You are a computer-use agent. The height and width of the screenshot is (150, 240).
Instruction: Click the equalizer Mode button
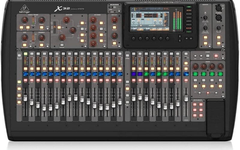pyautogui.click(x=59, y=28)
